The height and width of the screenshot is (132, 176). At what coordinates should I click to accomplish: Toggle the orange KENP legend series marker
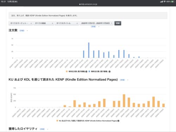[x=57, y=121]
